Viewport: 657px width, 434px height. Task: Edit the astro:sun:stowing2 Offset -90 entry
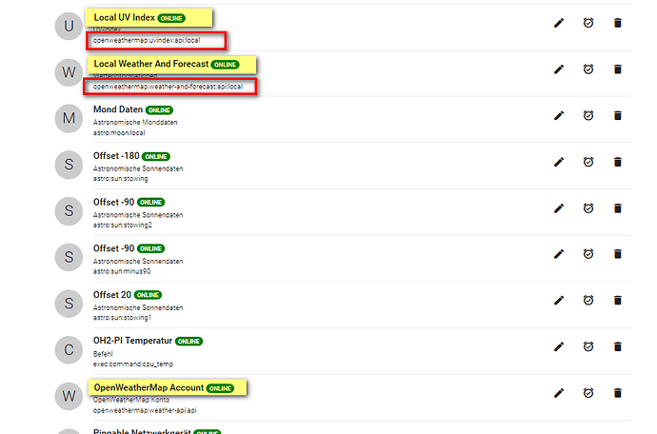pyautogui.click(x=559, y=208)
